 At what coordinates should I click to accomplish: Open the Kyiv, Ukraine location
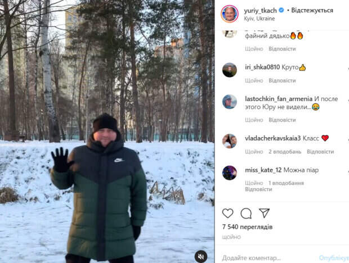point(259,19)
